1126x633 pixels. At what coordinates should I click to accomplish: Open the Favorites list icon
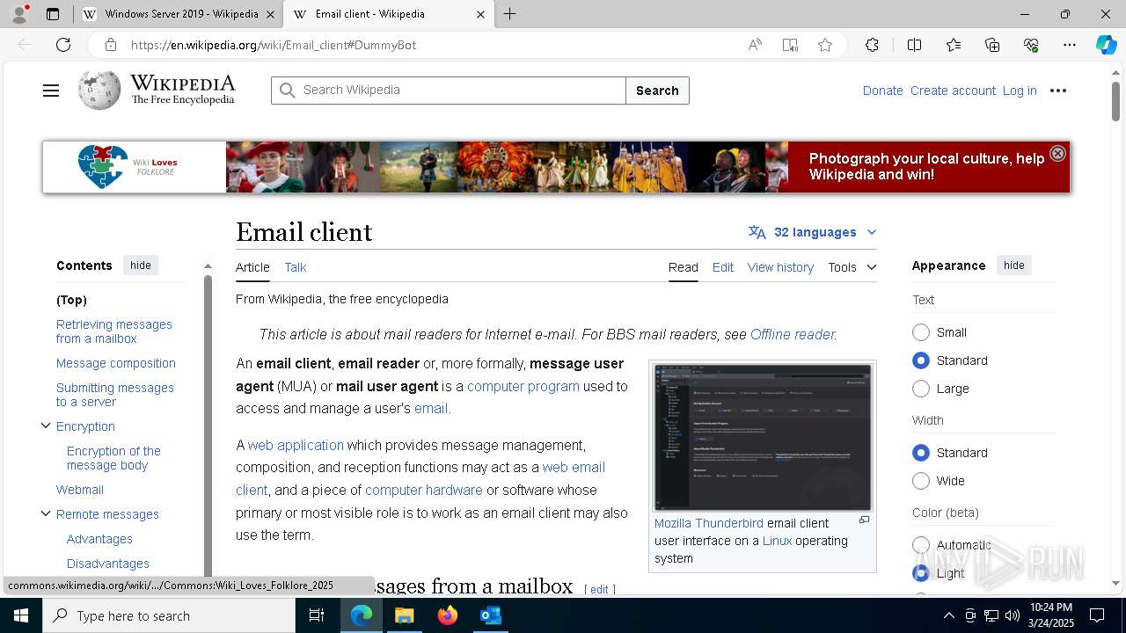(x=954, y=45)
